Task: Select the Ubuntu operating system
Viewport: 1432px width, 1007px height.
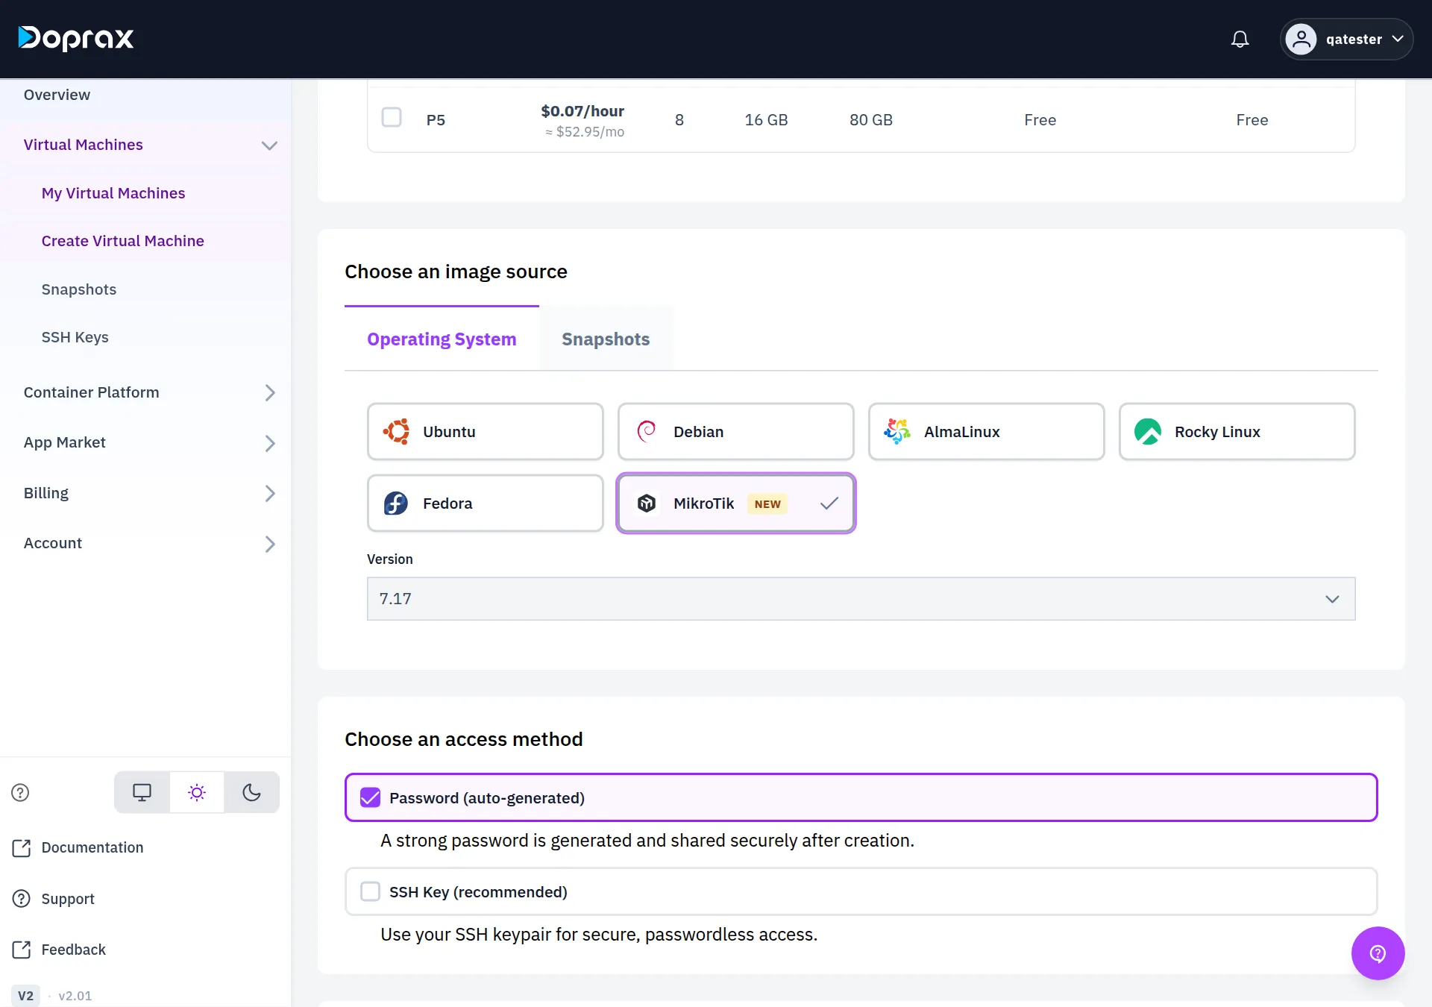Action: (486, 432)
